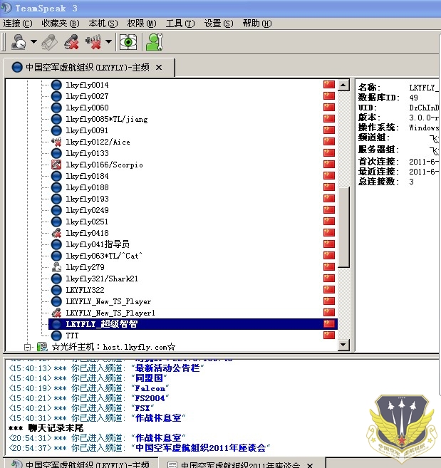Image resolution: width=441 pixels, height=468 pixels.
Task: Click scroll-down arrow of channel tree
Action: pos(343,345)
